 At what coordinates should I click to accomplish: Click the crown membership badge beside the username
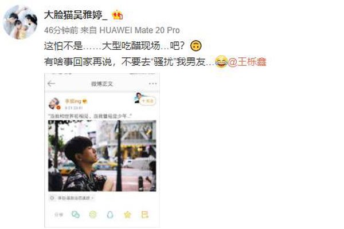pos(118,15)
